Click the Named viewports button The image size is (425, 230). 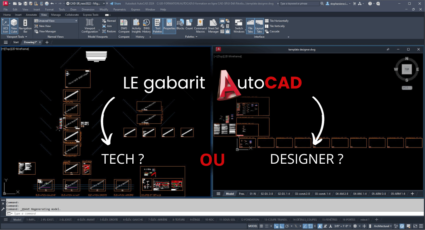coord(109,21)
